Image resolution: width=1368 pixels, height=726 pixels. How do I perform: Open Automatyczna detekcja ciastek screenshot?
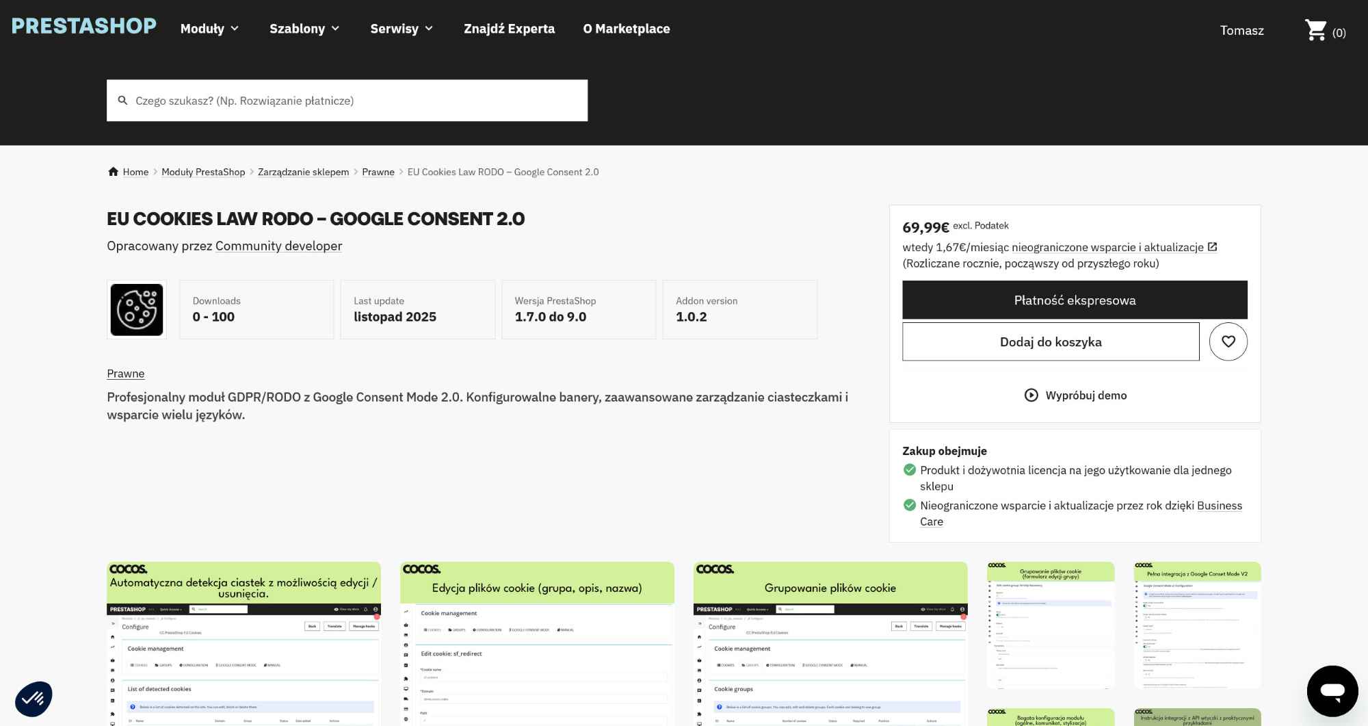[x=244, y=644]
